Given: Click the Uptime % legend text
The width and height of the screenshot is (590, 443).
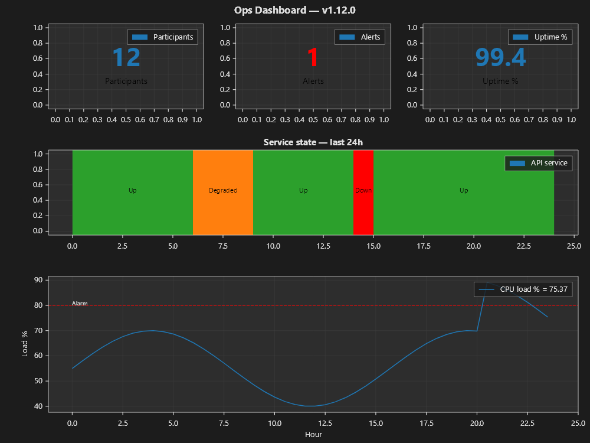Looking at the screenshot, I should pyautogui.click(x=551, y=37).
